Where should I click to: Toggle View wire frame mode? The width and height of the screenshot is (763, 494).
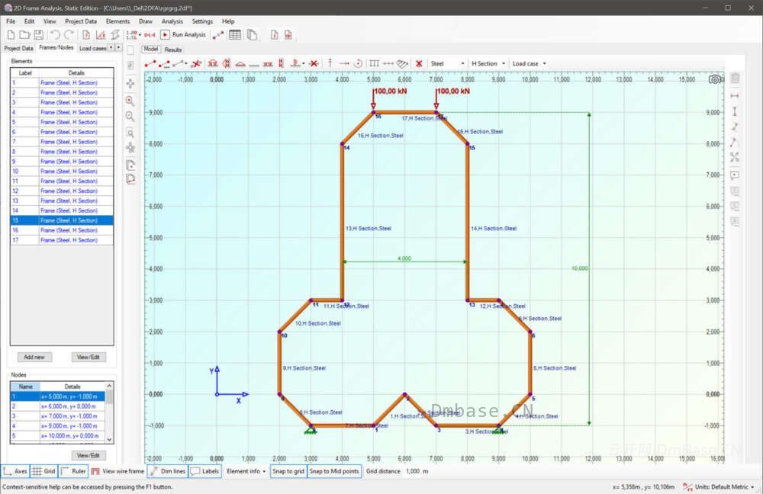coord(118,471)
